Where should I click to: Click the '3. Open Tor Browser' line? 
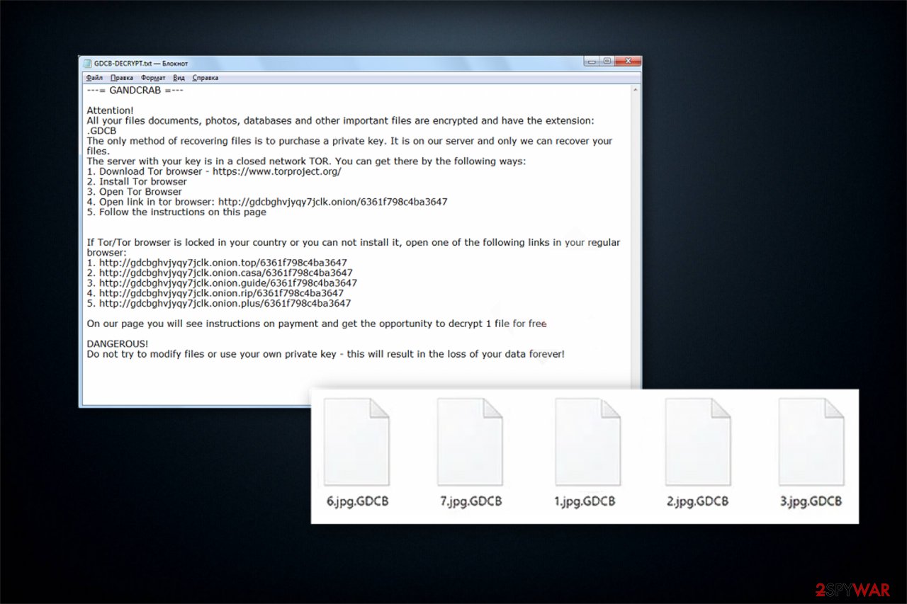[x=135, y=192]
